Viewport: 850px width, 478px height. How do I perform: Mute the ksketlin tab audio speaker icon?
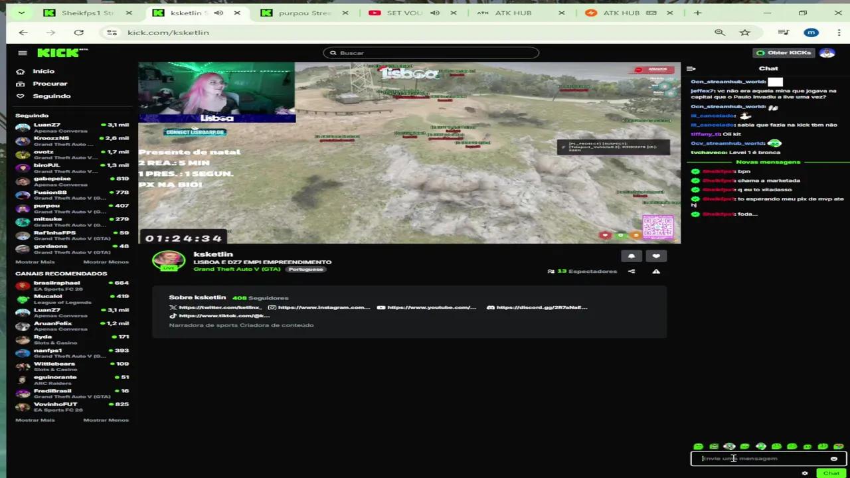tap(218, 13)
